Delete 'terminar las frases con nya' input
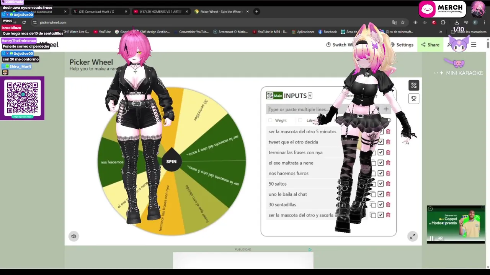Screen dimensions: 490x275 click(x=388, y=152)
